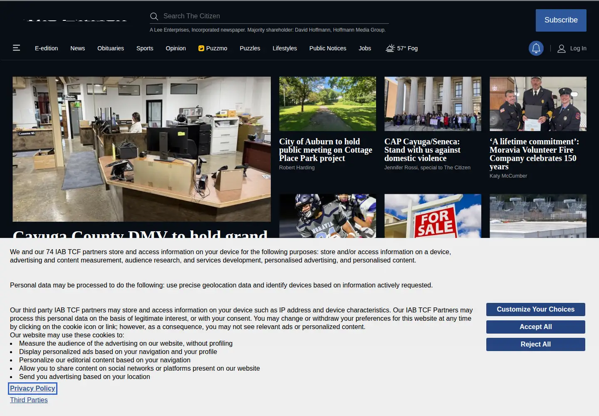Open the weather fog icon
The width and height of the screenshot is (599, 416).
(390, 48)
